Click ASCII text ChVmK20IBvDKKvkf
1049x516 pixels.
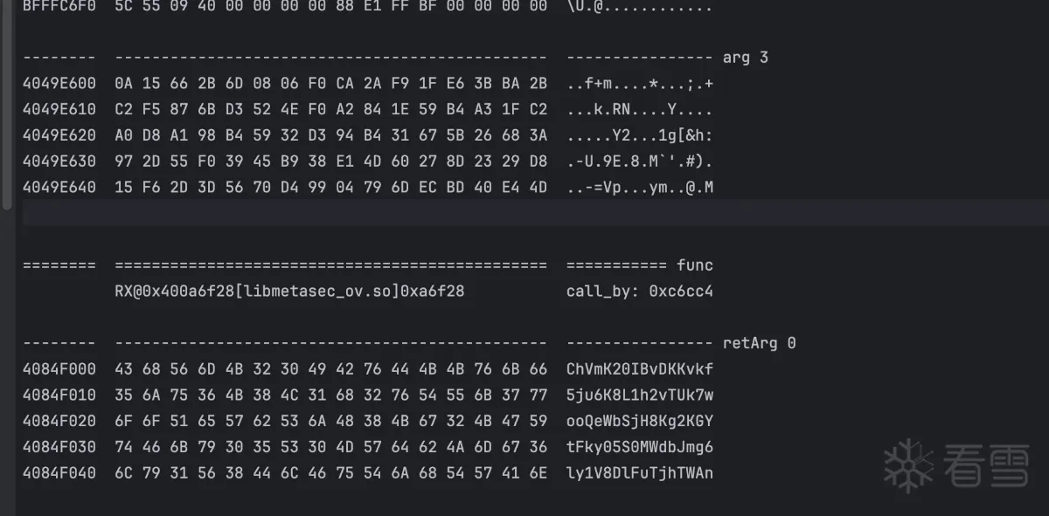[640, 368]
